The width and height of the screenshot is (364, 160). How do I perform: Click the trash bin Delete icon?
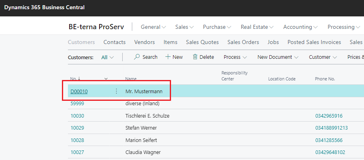[195, 57]
